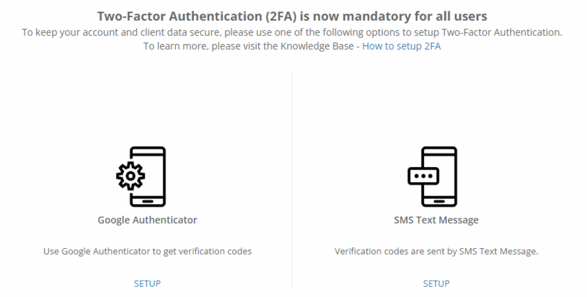Image resolution: width=587 pixels, height=297 pixels.
Task: Select the SMS Text Message option title
Action: pos(436,220)
